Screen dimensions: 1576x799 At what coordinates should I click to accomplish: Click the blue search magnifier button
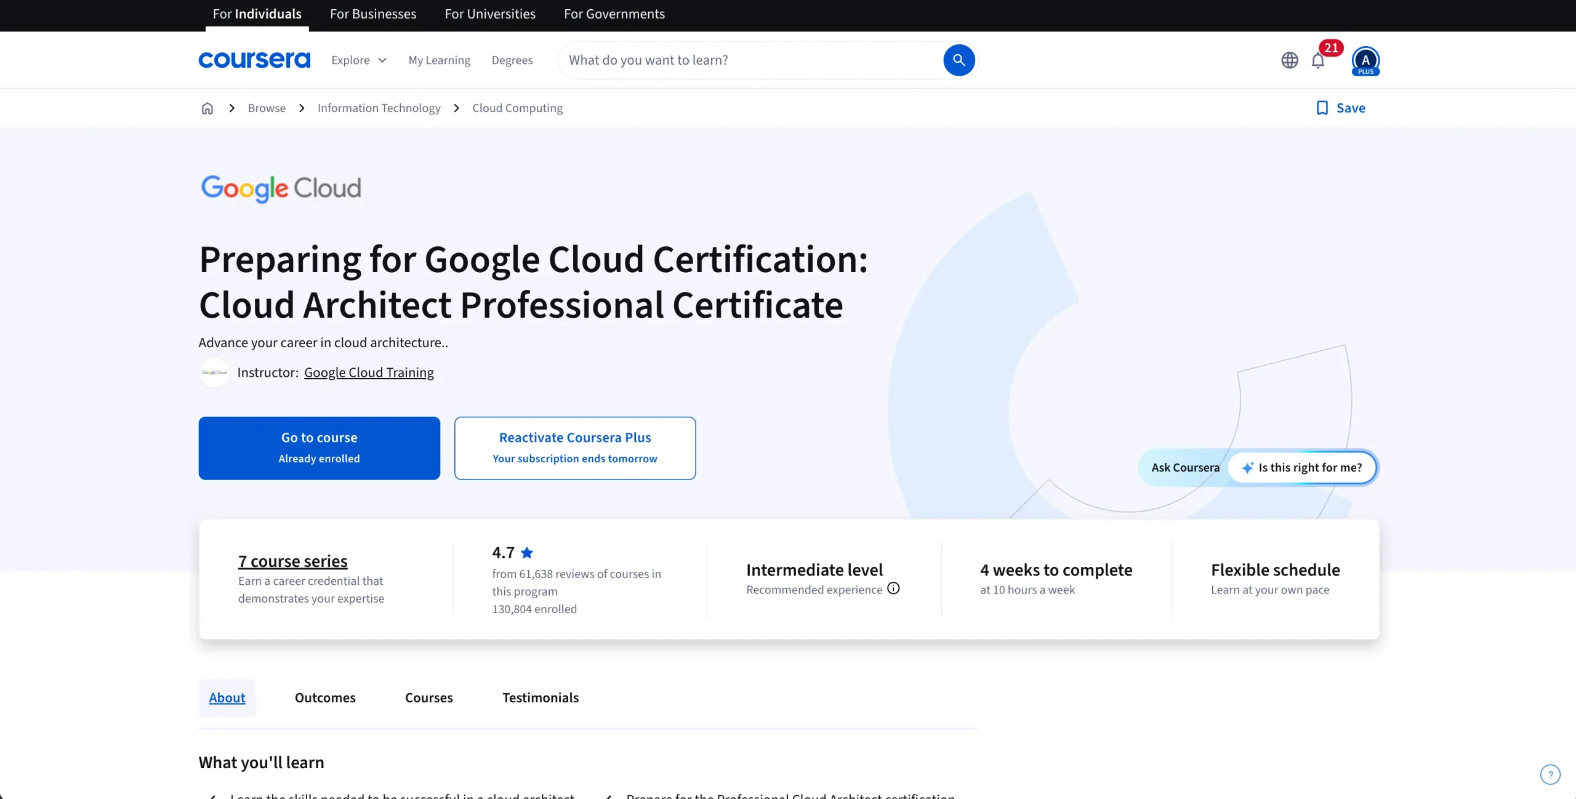pos(959,60)
